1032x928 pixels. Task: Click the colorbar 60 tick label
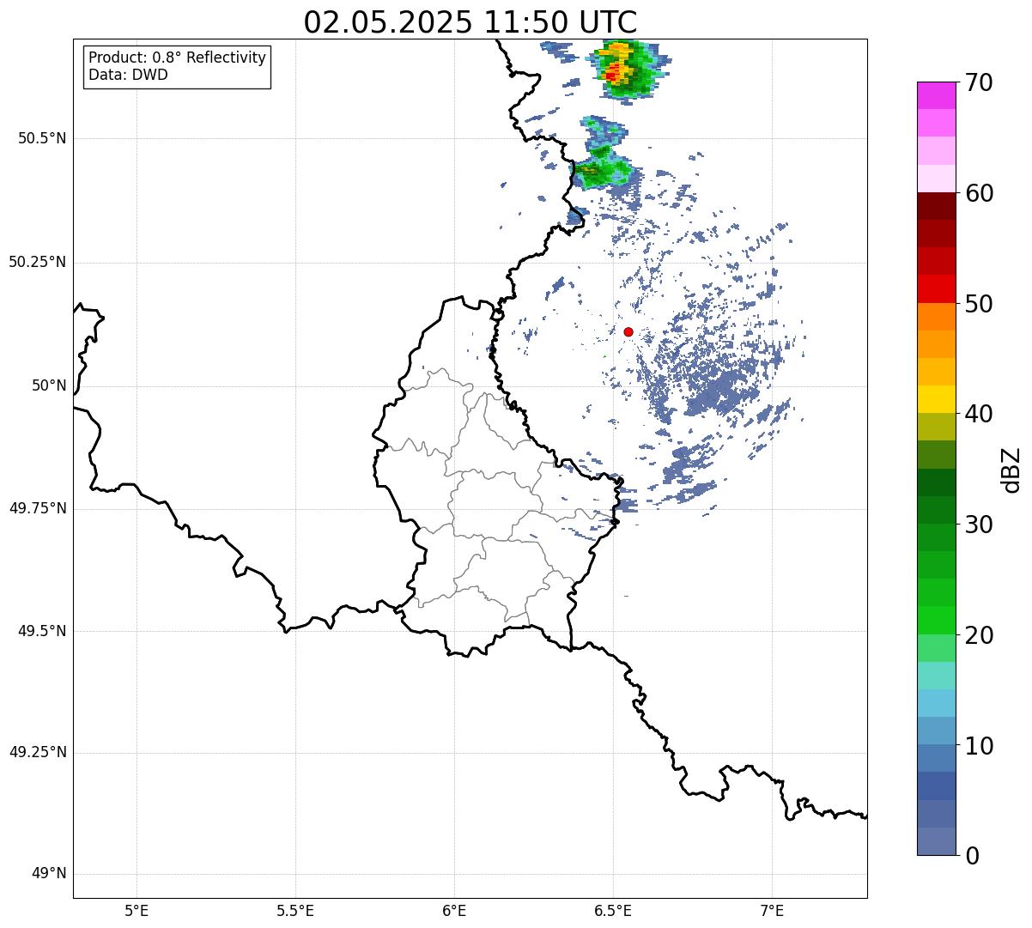point(979,193)
